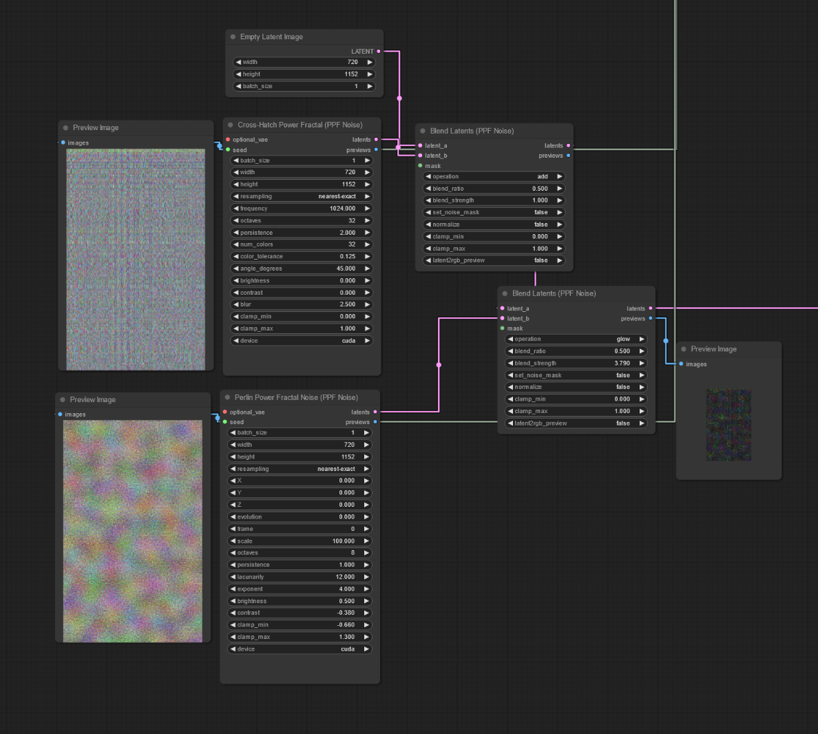Increase octaves with right arrow in Perlin node
The image size is (818, 734).
(366, 553)
